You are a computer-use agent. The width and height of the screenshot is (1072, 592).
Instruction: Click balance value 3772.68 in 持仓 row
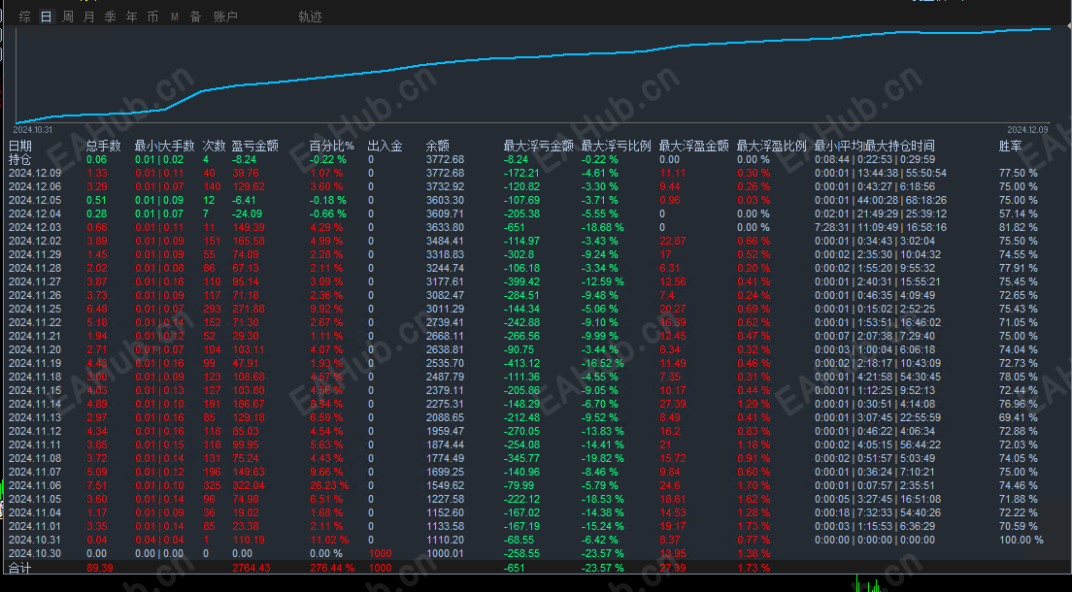pyautogui.click(x=445, y=159)
